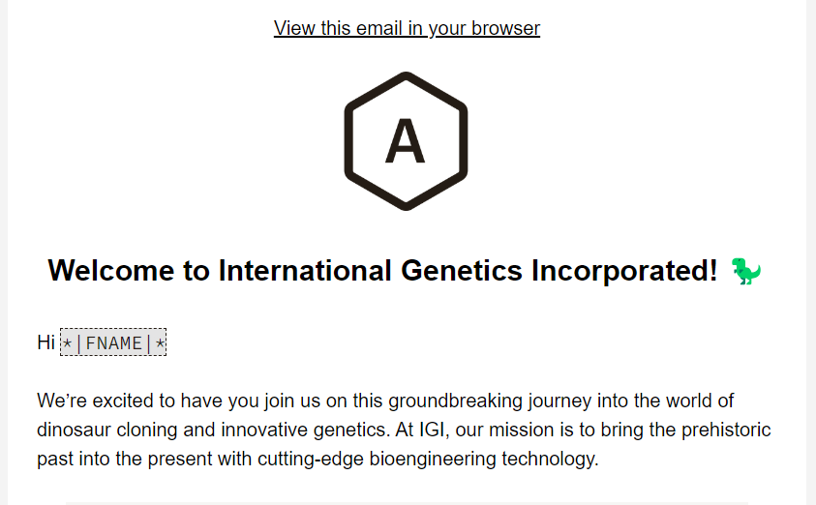The width and height of the screenshot is (816, 505).
Task: Select the *|FNAME|* merge tag
Action: tap(113, 342)
